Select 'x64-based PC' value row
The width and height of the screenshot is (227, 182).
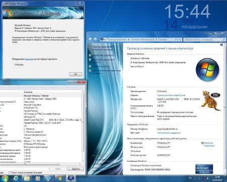point(30,117)
